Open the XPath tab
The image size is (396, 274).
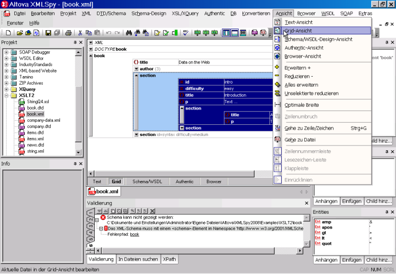pyautogui.click(x=169, y=259)
